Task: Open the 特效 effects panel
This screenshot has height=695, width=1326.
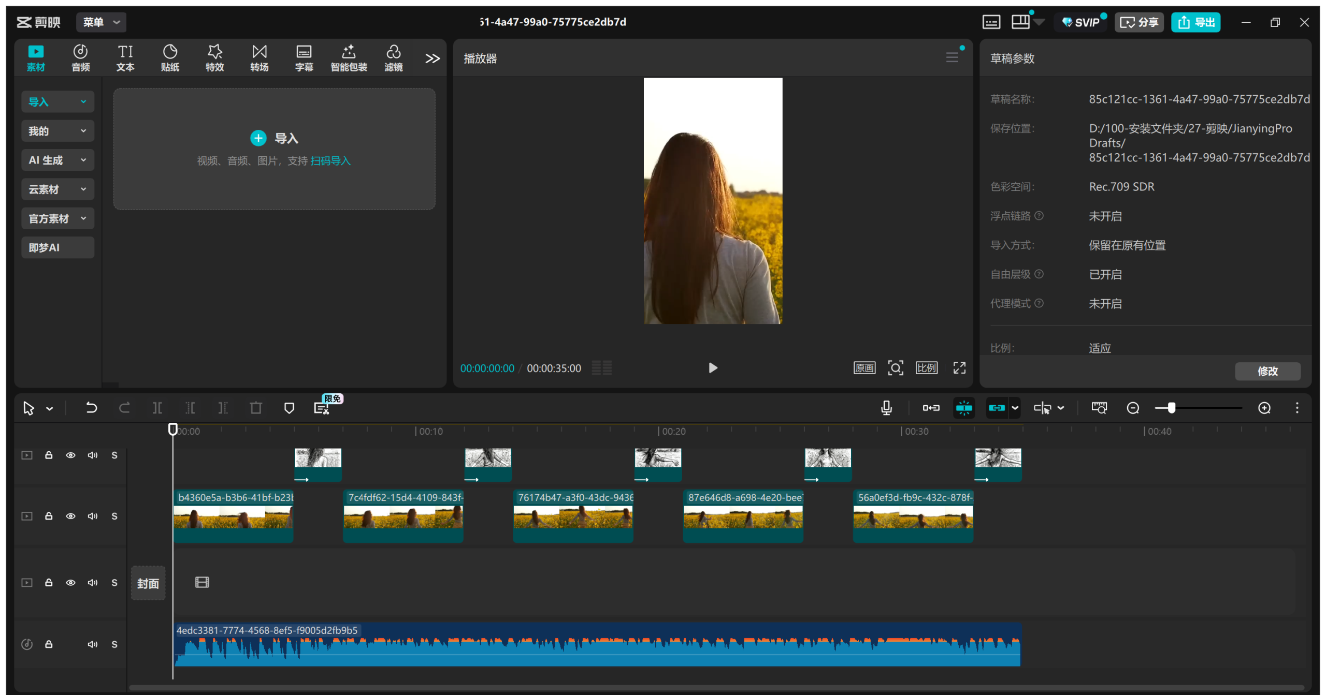Action: (214, 57)
